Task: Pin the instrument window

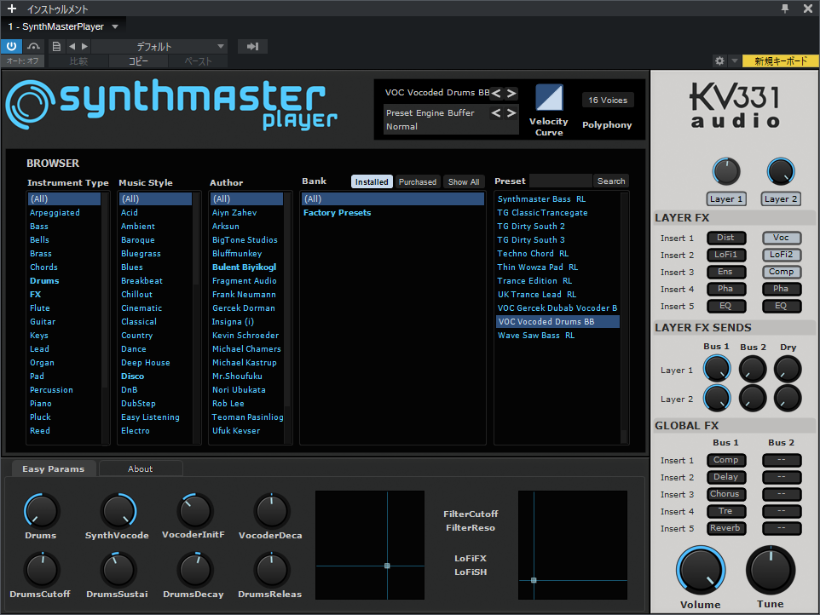Action: tap(785, 9)
